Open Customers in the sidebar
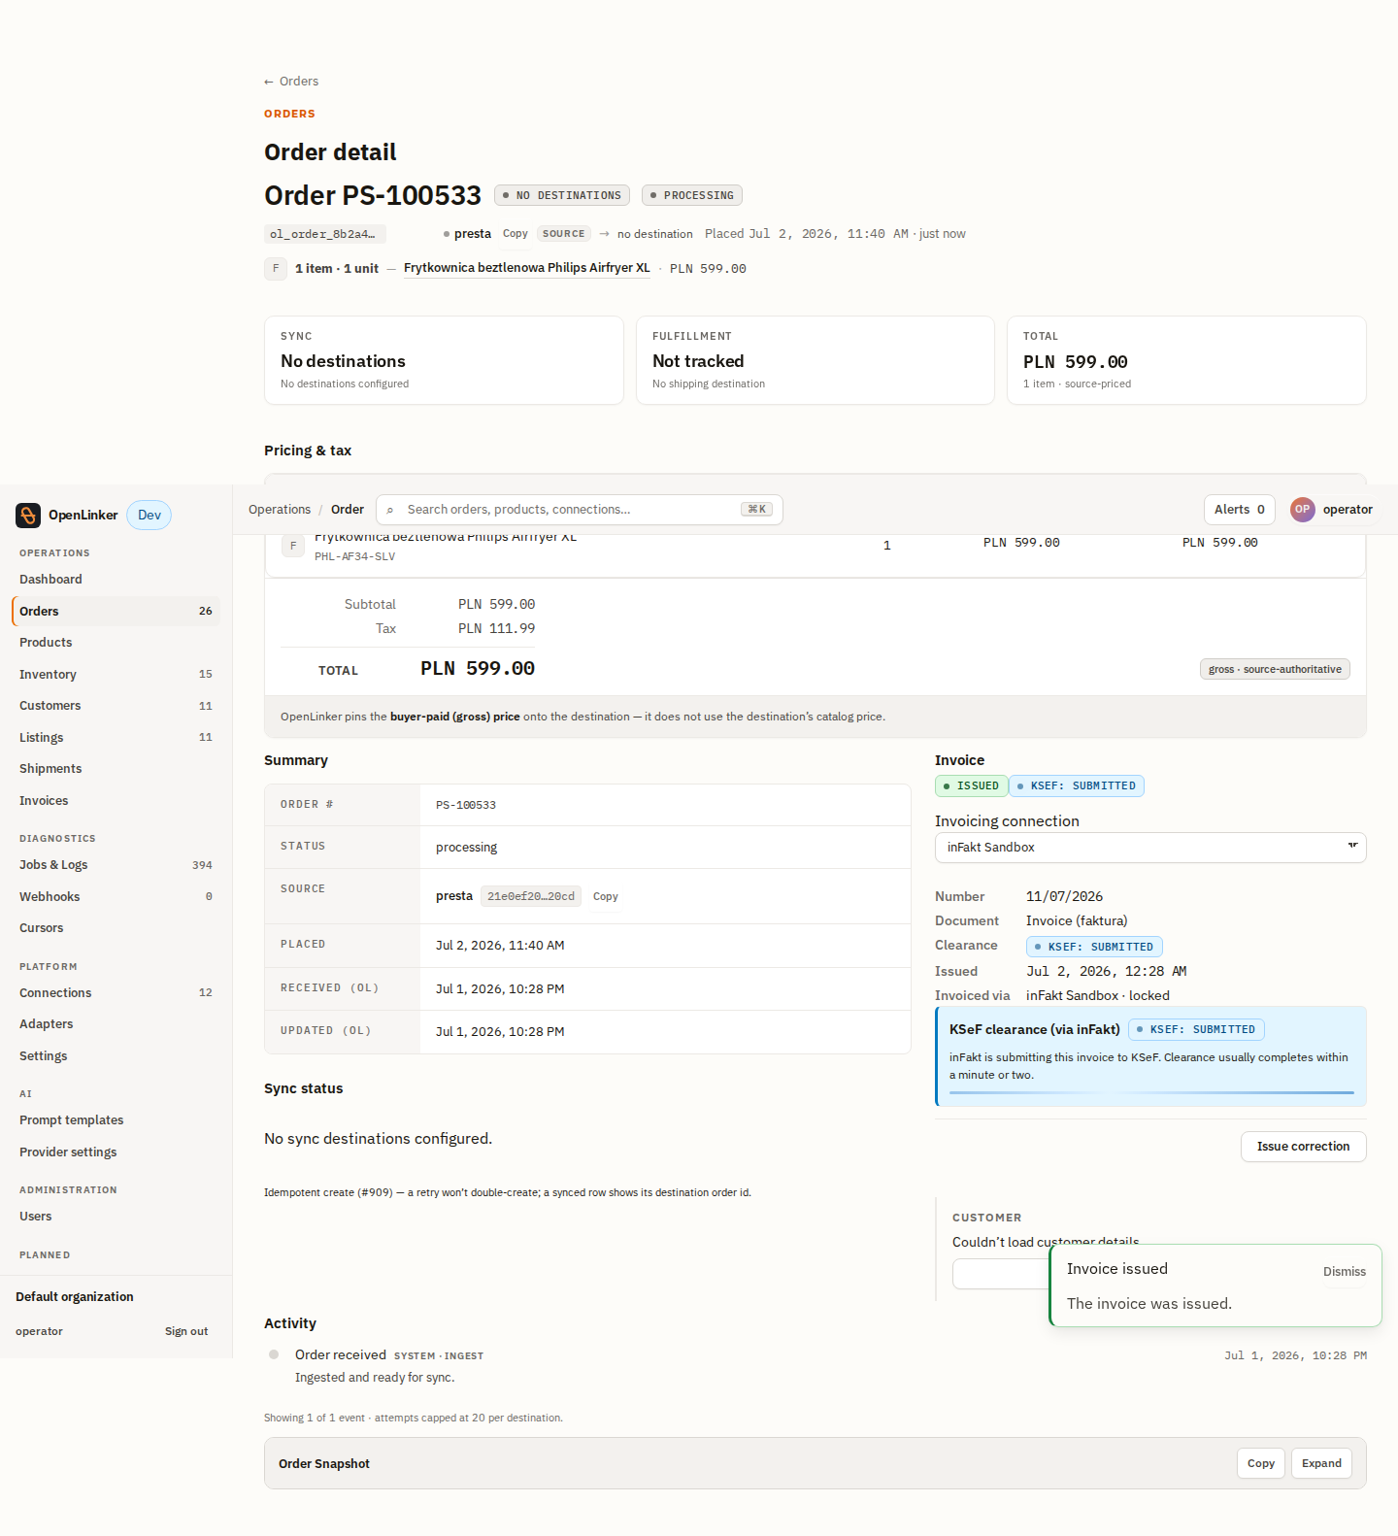Viewport: 1398px width, 1536px height. [116, 706]
